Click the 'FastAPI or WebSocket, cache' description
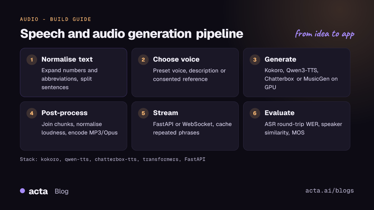The height and width of the screenshot is (210, 374). pos(192,128)
